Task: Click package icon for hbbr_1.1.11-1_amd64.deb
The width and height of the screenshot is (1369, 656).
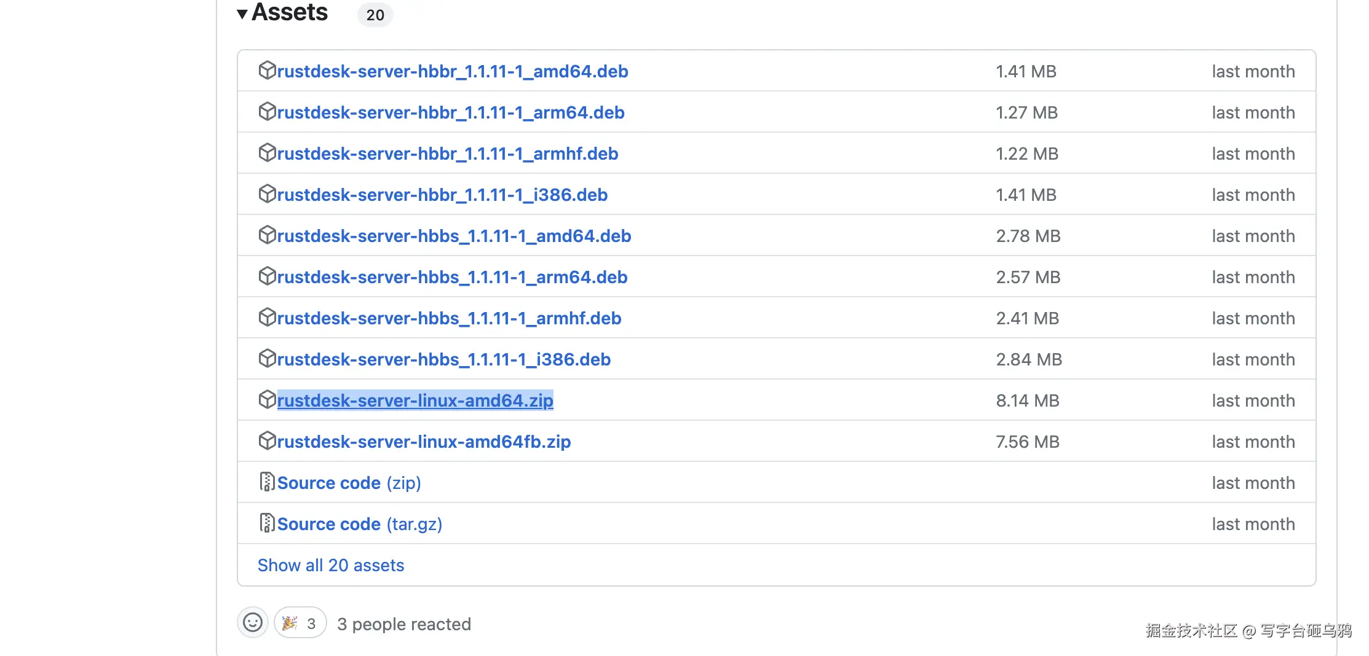Action: pos(267,71)
